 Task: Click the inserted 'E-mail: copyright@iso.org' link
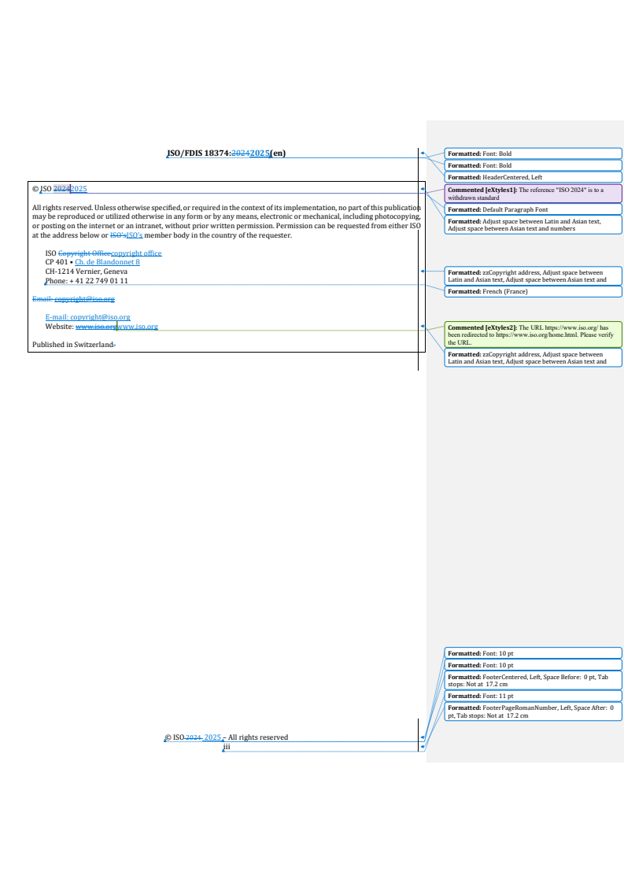[87, 317]
